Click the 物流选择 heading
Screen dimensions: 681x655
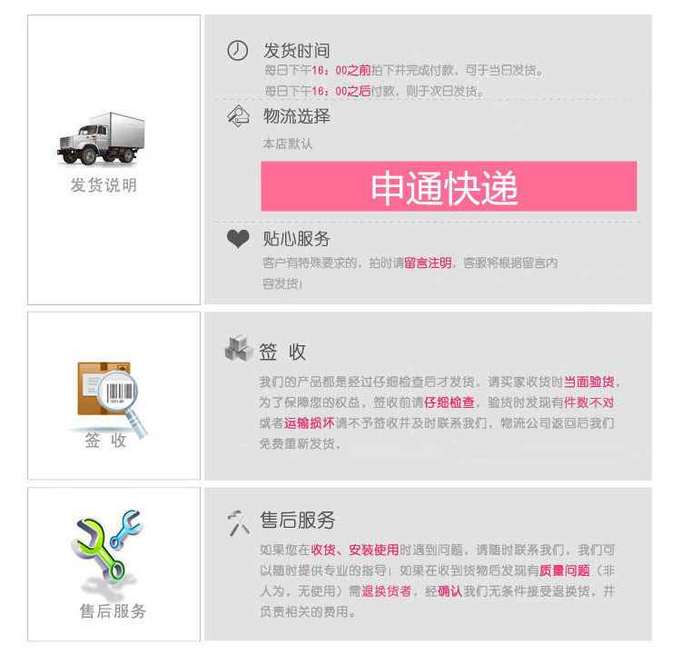(x=297, y=116)
